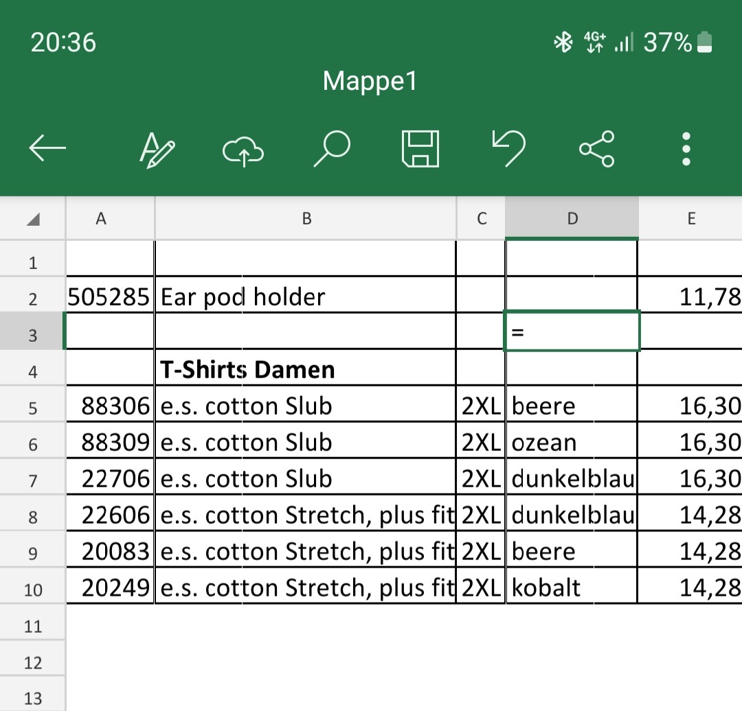Screen dimensions: 742x711
Task: Tap the back arrow icon
Action: [47, 148]
